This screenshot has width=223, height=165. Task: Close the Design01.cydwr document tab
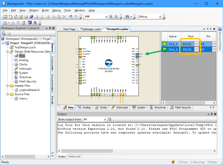point(214,29)
